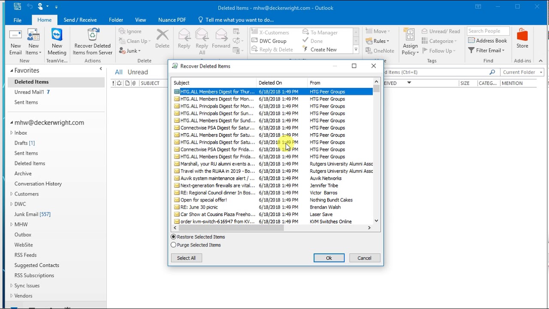Open the Conversation History folder
The image size is (549, 309).
pos(38,184)
